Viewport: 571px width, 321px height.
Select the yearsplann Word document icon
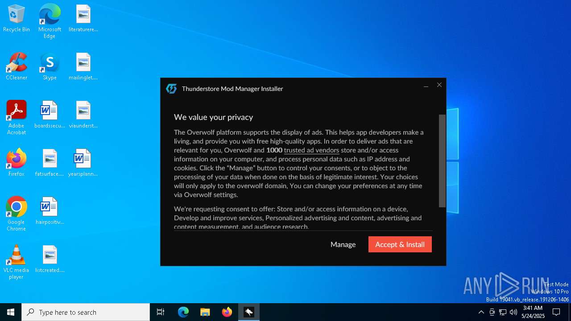83,163
